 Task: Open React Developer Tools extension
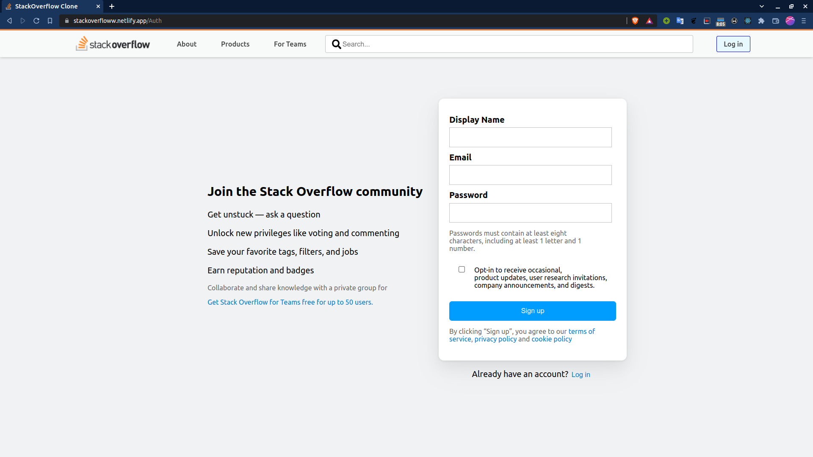pos(748,21)
